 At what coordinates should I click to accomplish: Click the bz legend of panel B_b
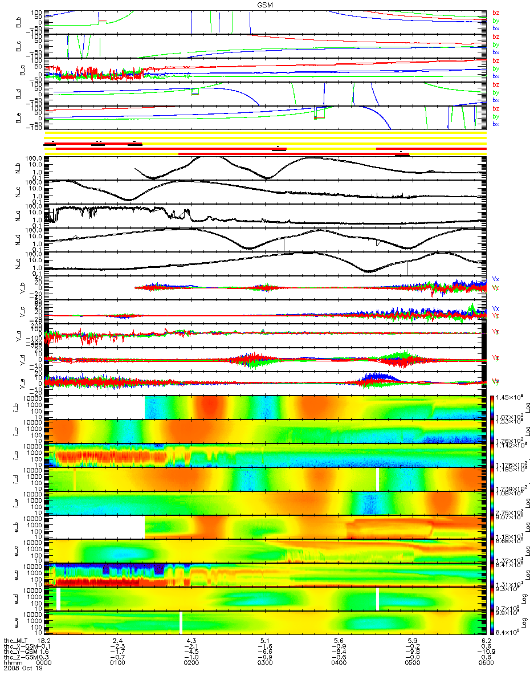[496, 13]
